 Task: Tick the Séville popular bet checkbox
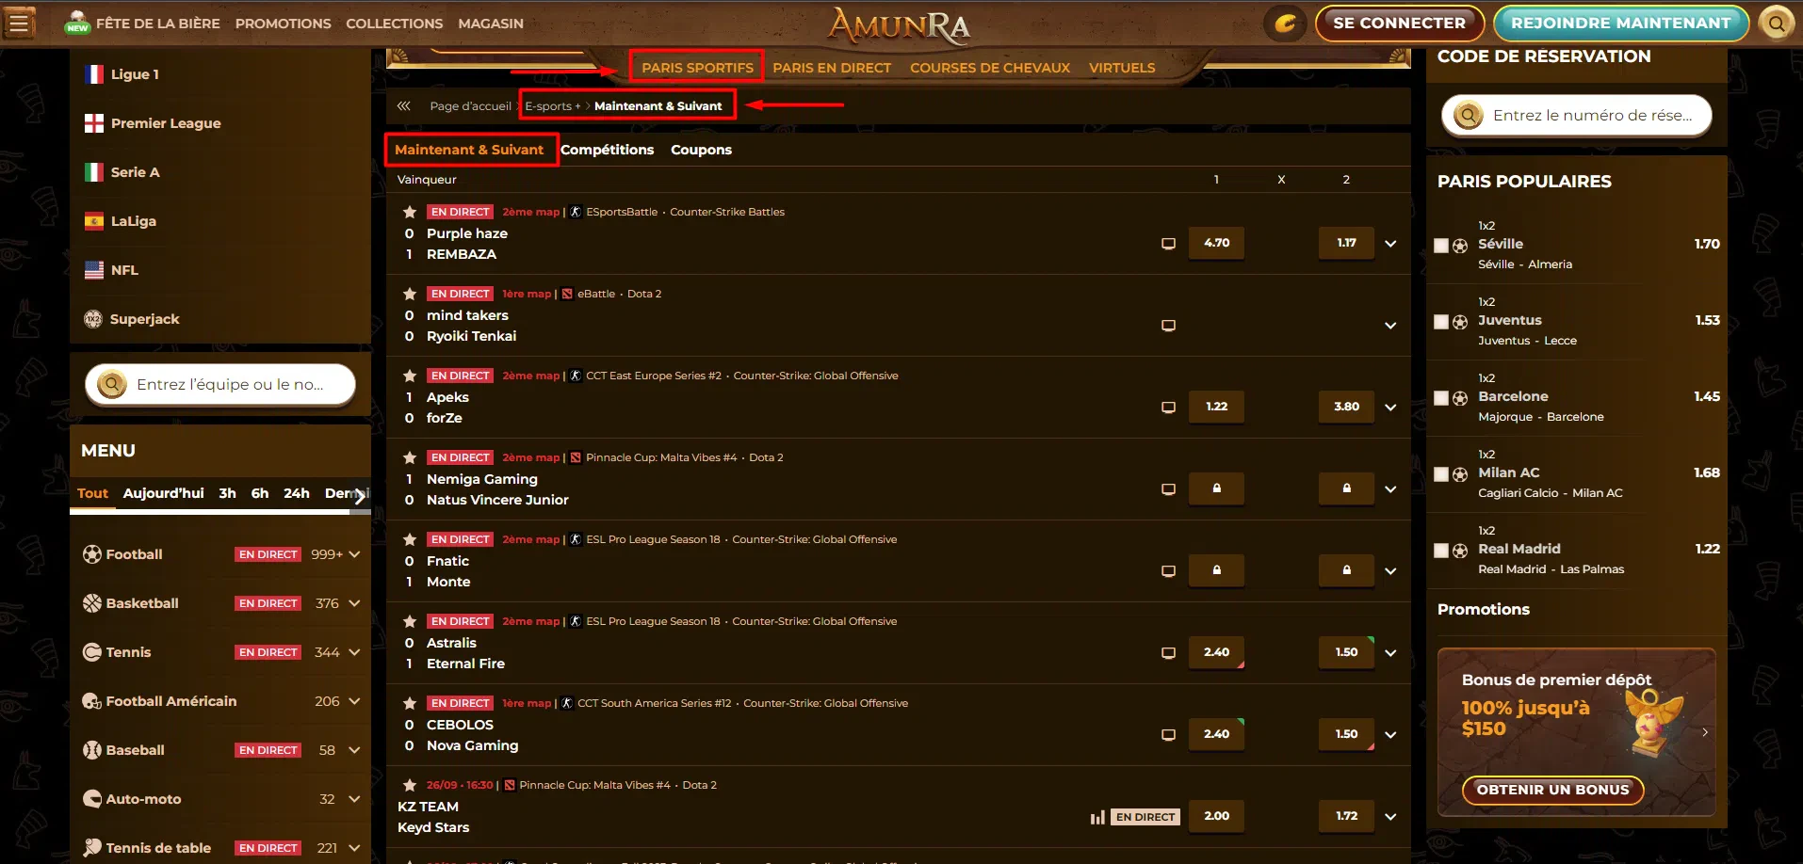(1441, 246)
